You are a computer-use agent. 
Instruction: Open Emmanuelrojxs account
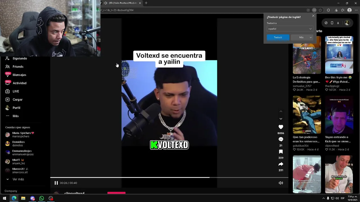[19, 153]
